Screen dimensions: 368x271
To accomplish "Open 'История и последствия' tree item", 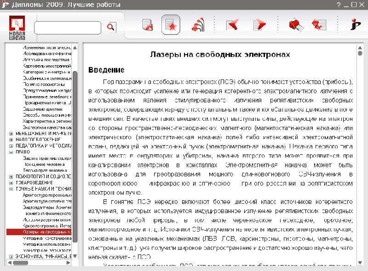I will tap(47, 60).
